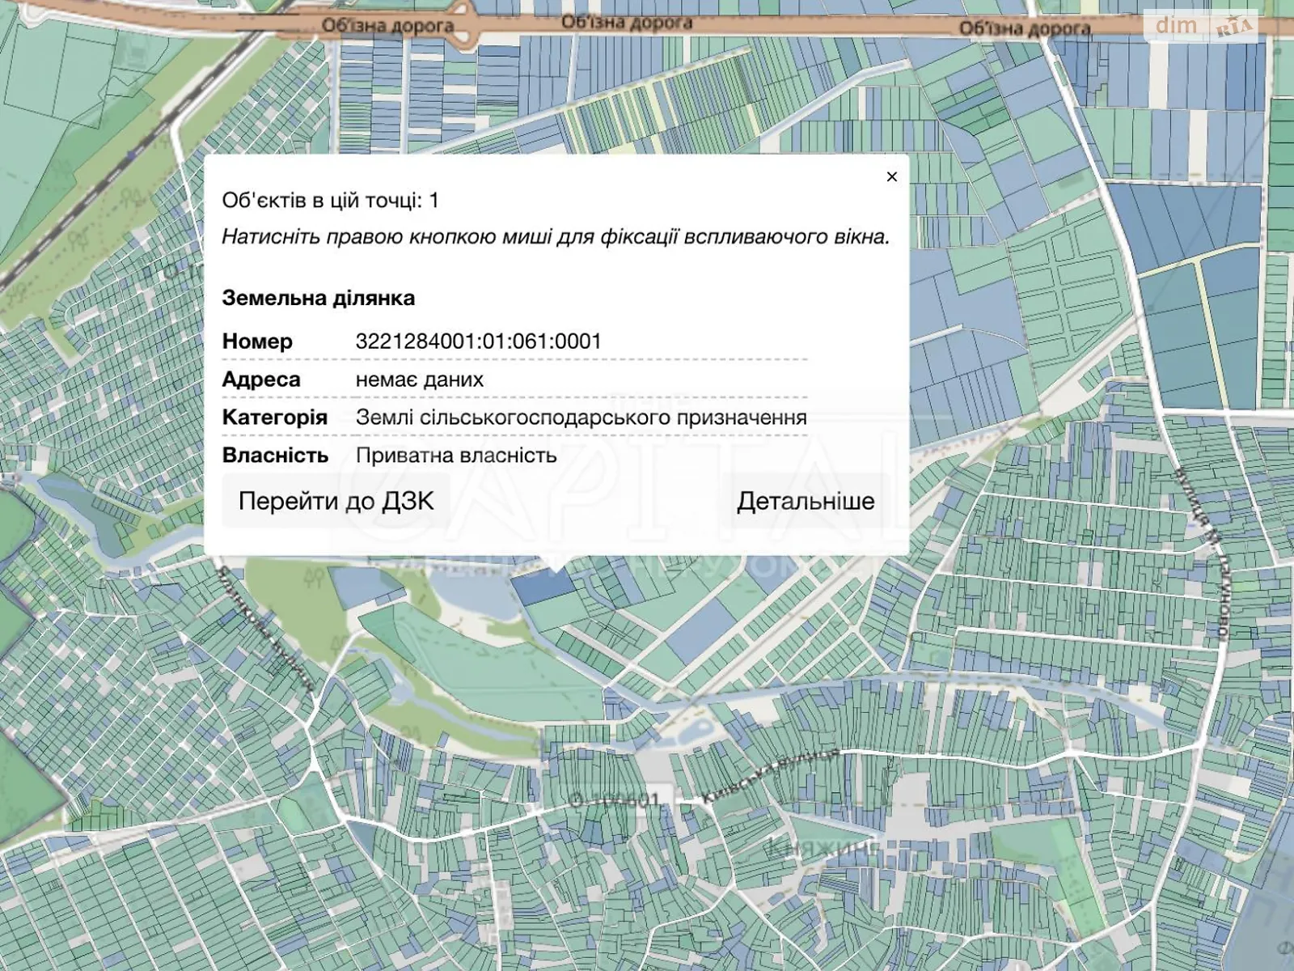Viewport: 1294px width, 971px height.
Task: Click the 'Київська вулиця' street label
Action: pyautogui.click(x=768, y=774)
